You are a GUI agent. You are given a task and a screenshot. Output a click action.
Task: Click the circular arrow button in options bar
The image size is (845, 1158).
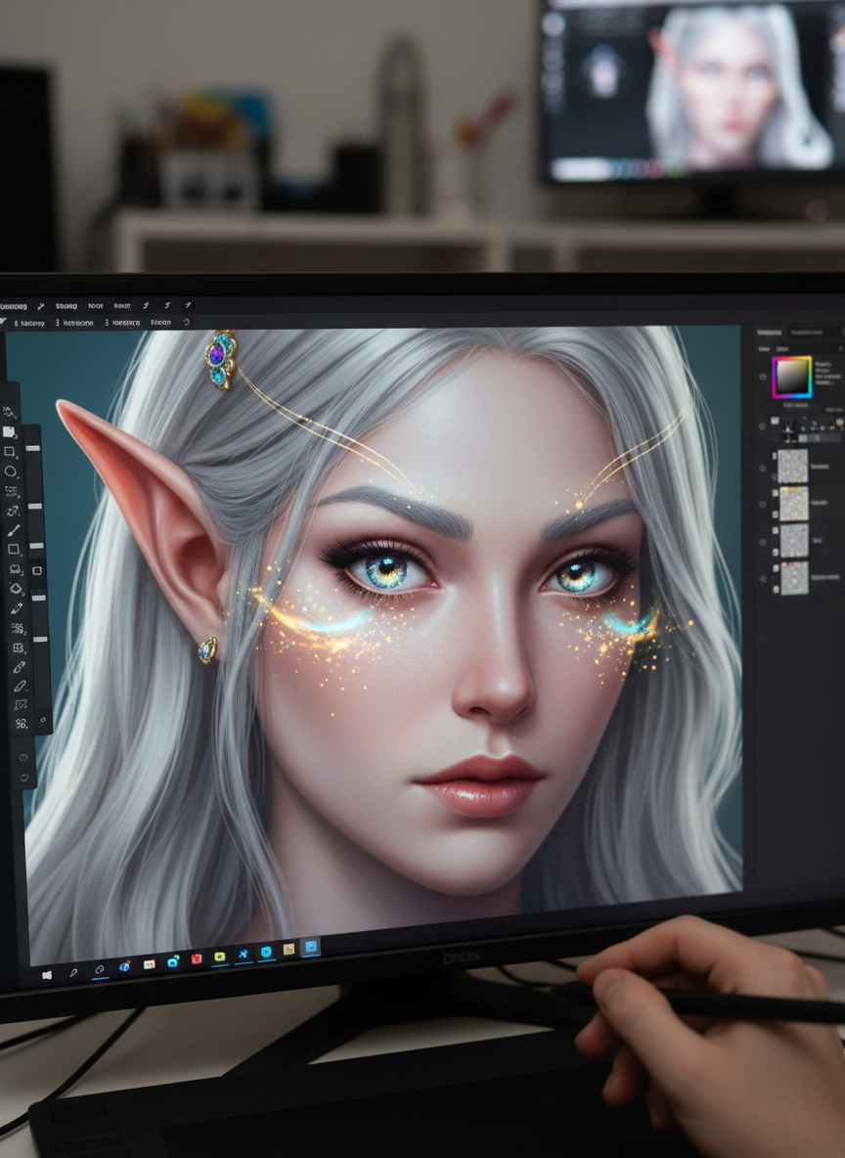[187, 322]
